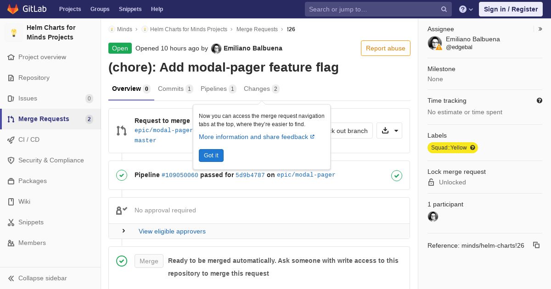Collapse sidebar using the bottom toggle
The width and height of the screenshot is (551, 289).
click(x=38, y=278)
